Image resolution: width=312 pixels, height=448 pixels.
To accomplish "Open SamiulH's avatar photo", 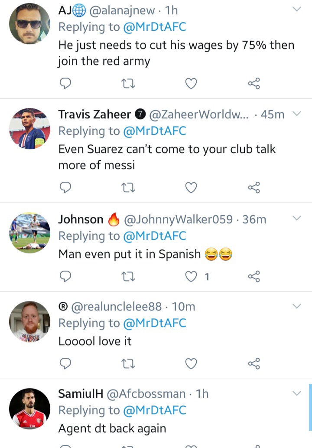I will [30, 409].
